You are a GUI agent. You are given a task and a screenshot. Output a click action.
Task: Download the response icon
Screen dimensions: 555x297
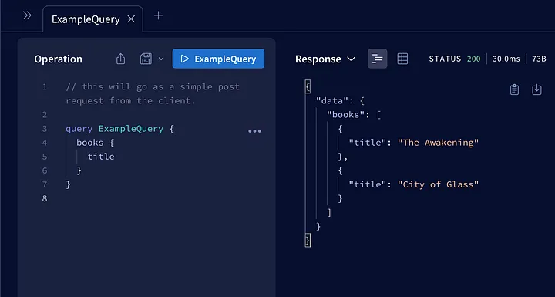pyautogui.click(x=537, y=89)
